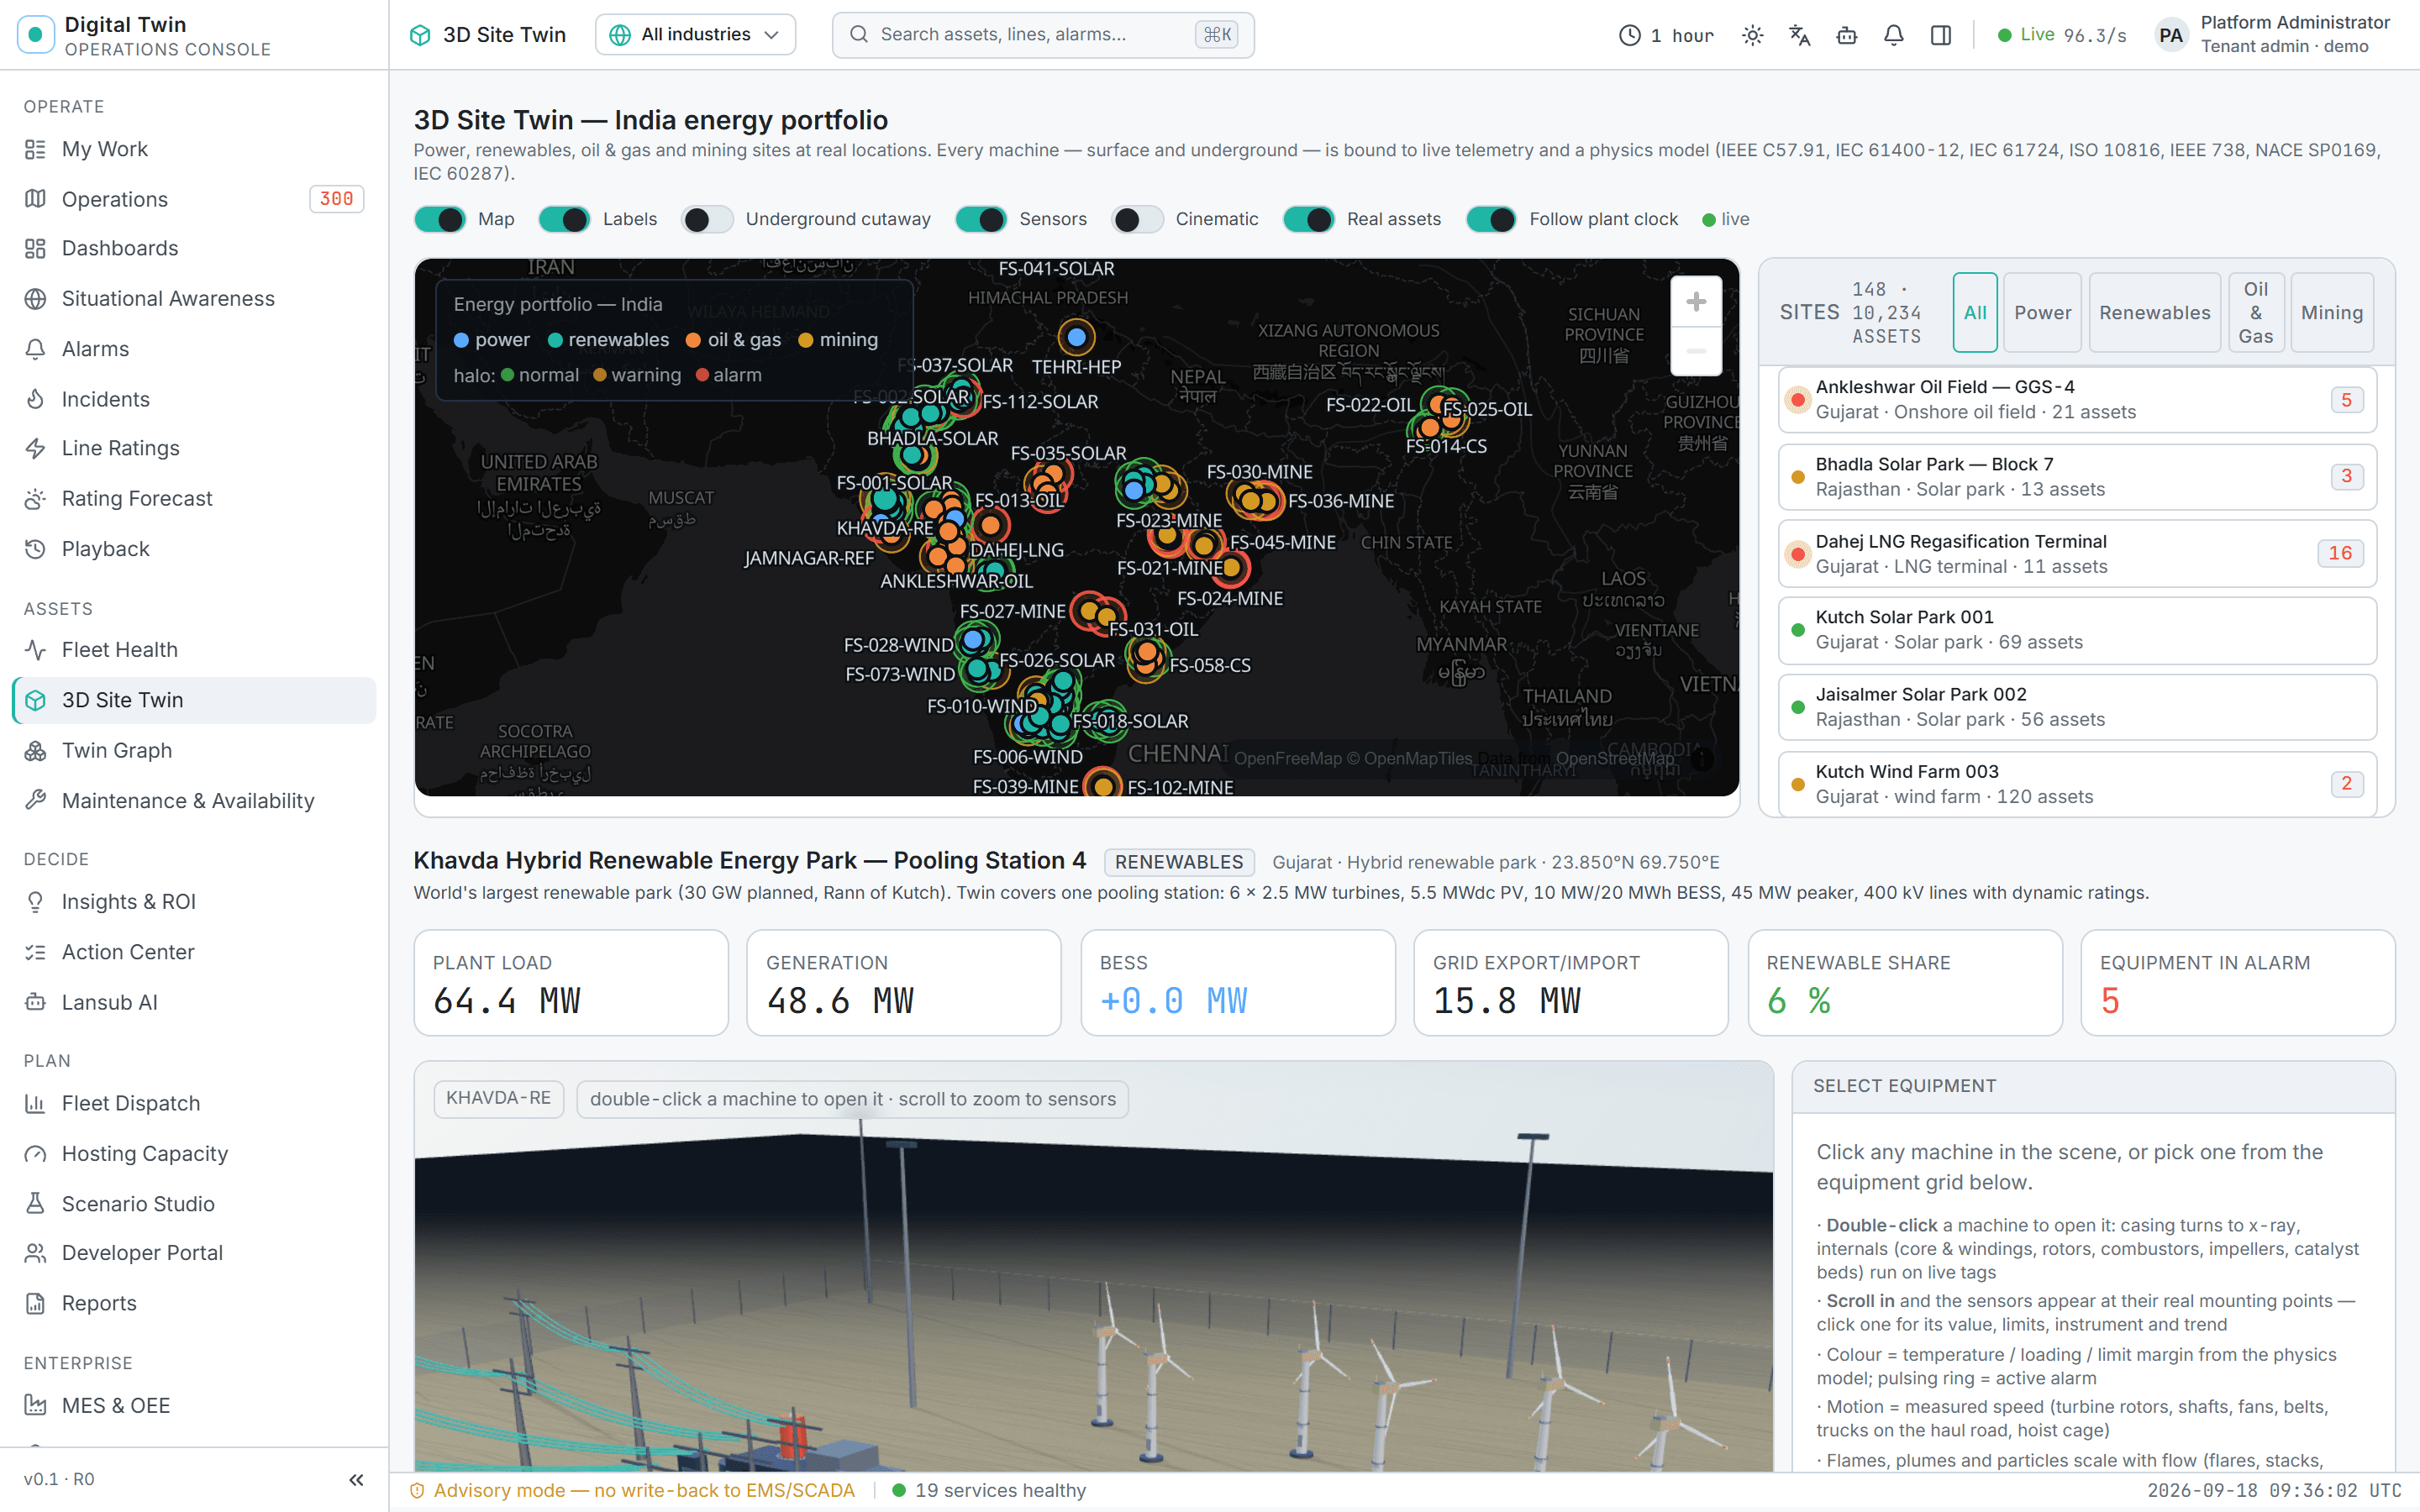Select the Mining sites filter tab
The width and height of the screenshot is (2420, 1512).
pos(2331,313)
